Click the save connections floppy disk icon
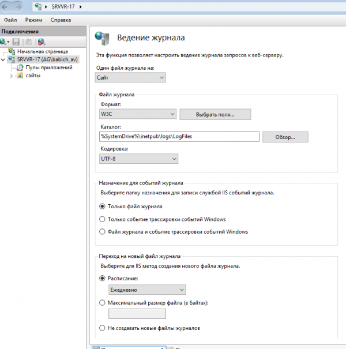The width and height of the screenshot is (346, 349). click(x=16, y=42)
